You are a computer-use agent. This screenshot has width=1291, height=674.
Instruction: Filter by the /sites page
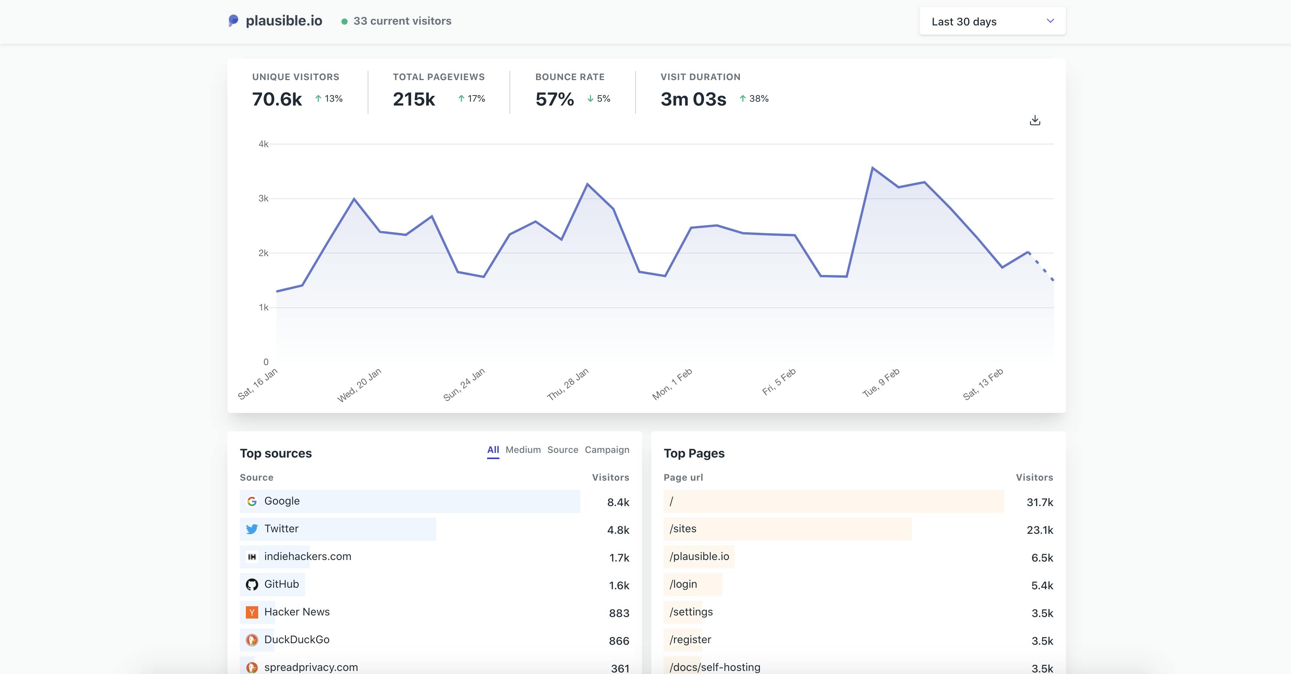pyautogui.click(x=683, y=528)
